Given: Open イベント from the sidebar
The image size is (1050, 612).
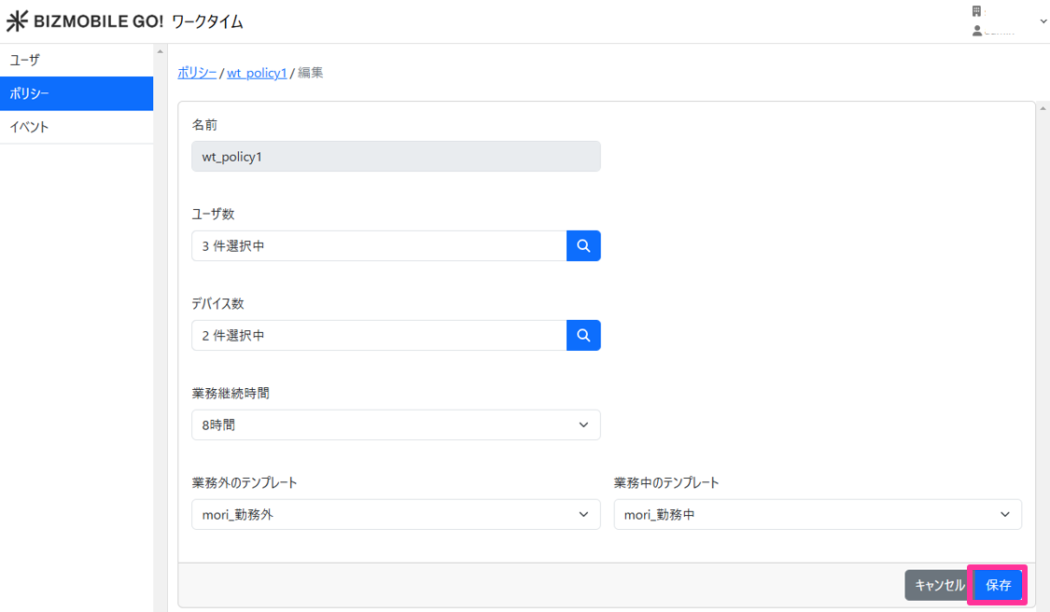Looking at the screenshot, I should point(77,127).
